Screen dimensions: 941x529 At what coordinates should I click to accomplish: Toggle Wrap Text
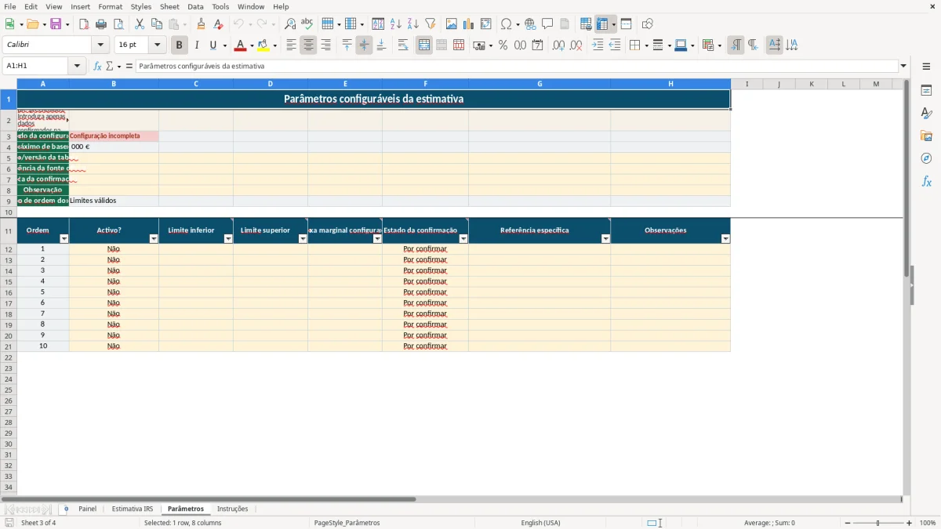pyautogui.click(x=403, y=45)
